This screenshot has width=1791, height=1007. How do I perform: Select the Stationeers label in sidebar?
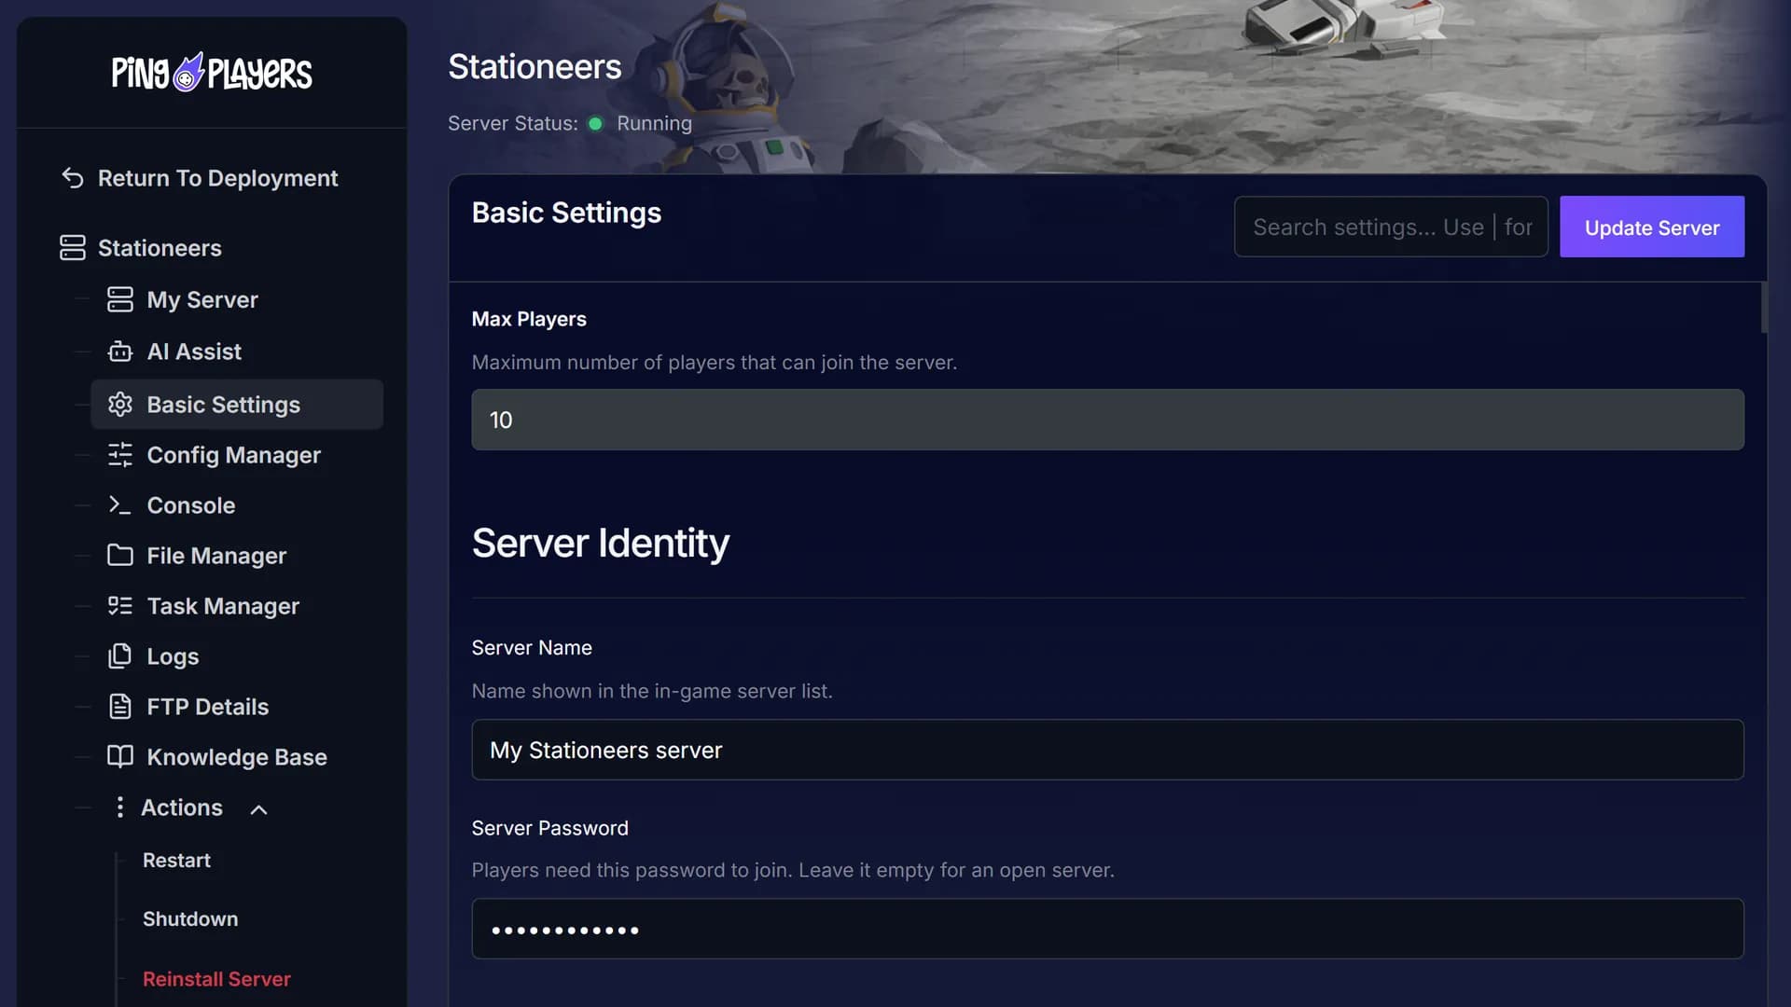160,248
